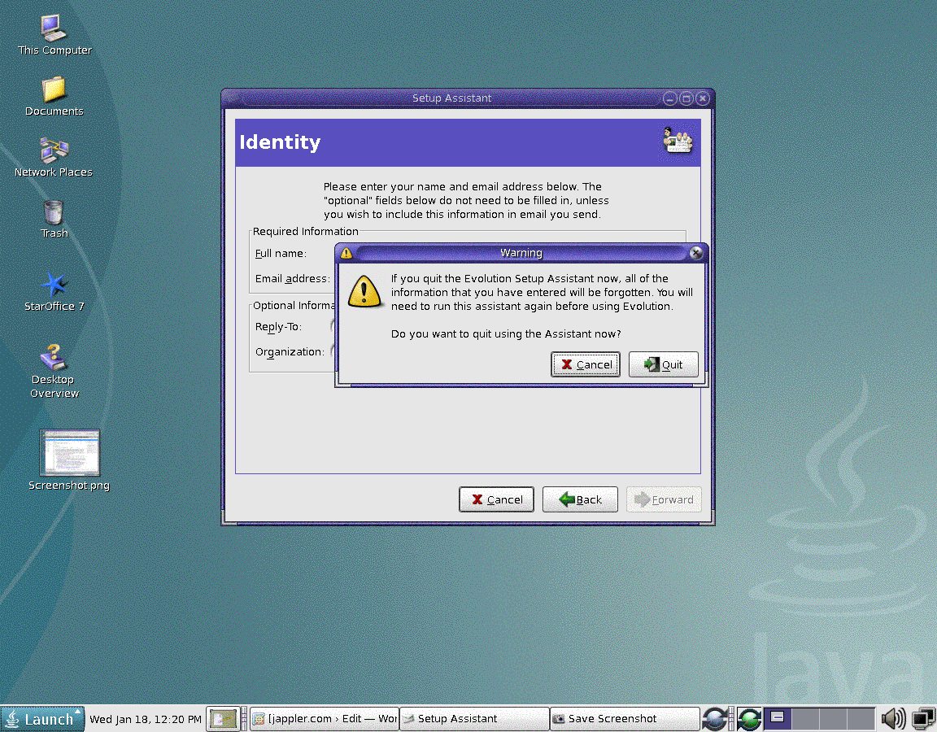Close the Warning dialog with its X

[695, 253]
